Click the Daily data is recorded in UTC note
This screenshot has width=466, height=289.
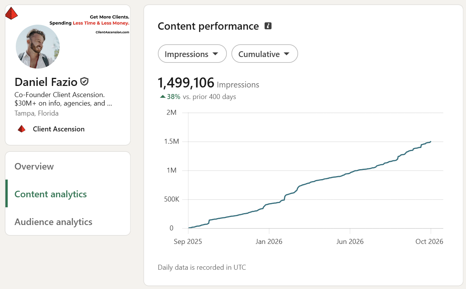(202, 267)
